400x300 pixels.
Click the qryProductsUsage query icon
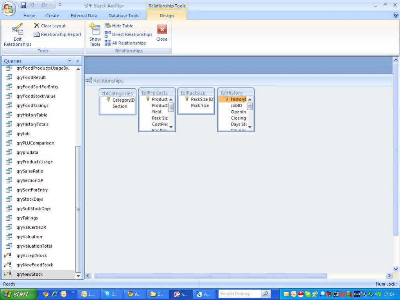pyautogui.click(x=9, y=162)
